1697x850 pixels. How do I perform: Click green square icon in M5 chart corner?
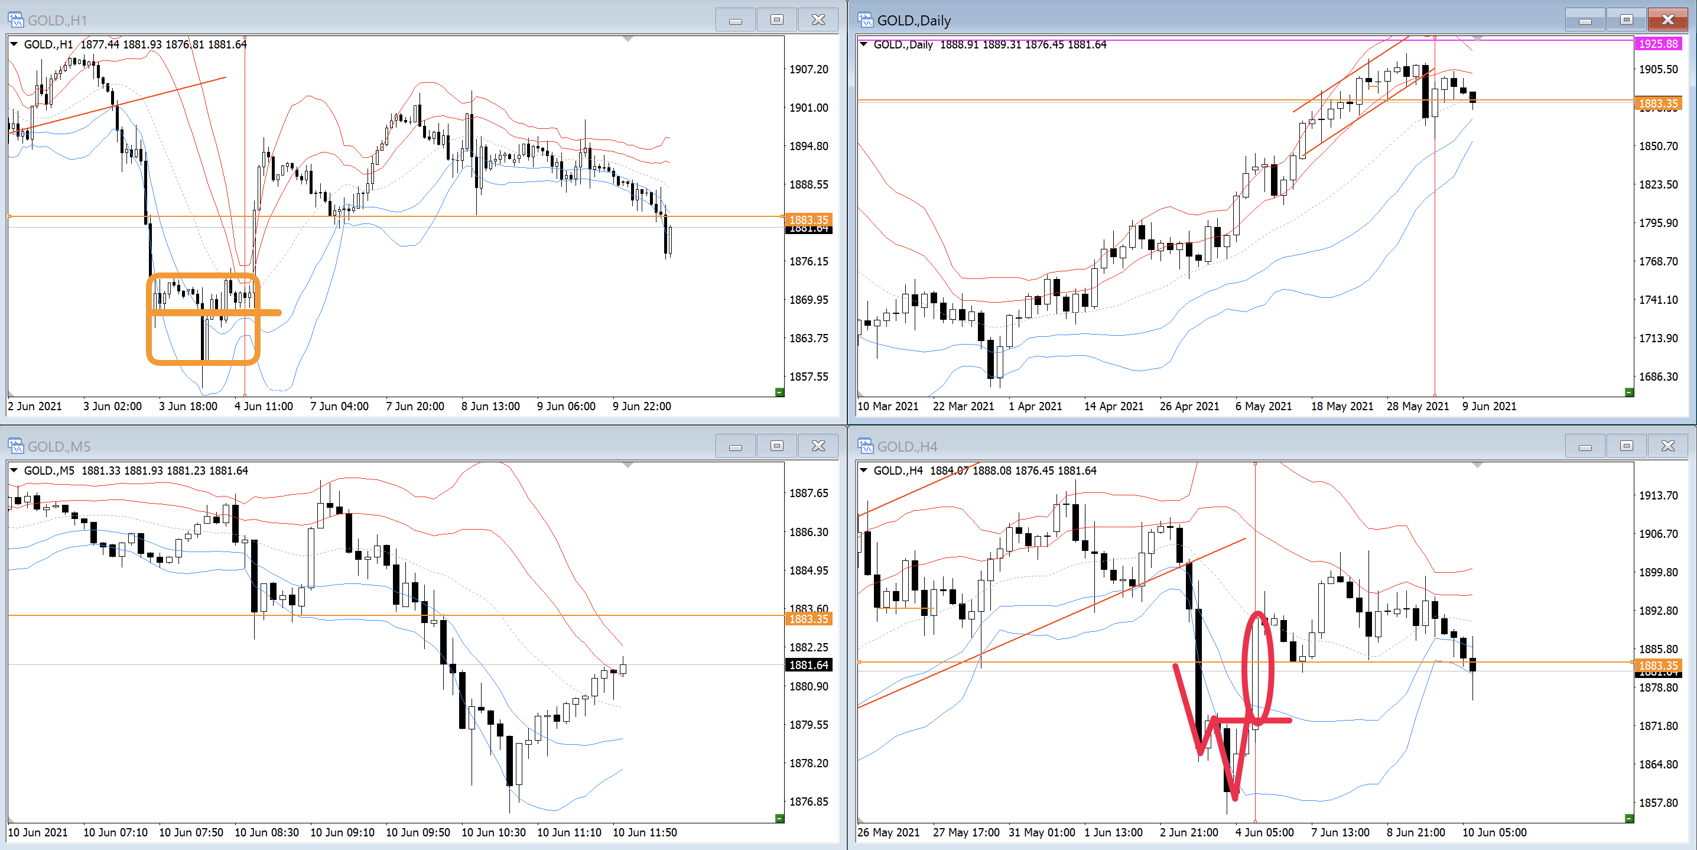(779, 818)
